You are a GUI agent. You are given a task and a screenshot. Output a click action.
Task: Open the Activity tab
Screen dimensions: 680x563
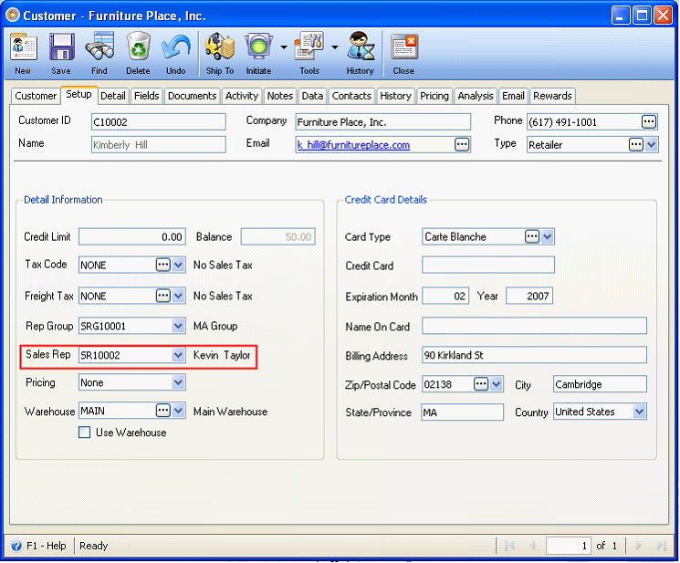click(x=242, y=96)
